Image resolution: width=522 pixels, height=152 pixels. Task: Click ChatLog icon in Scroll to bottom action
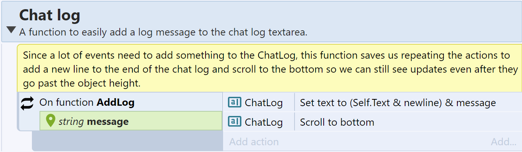(235, 122)
